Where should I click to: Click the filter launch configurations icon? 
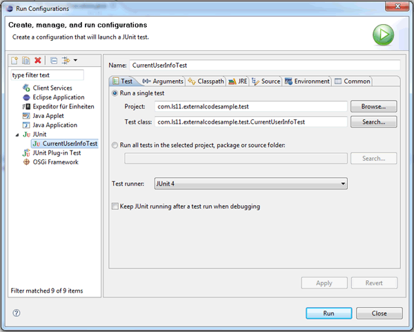[x=66, y=61]
